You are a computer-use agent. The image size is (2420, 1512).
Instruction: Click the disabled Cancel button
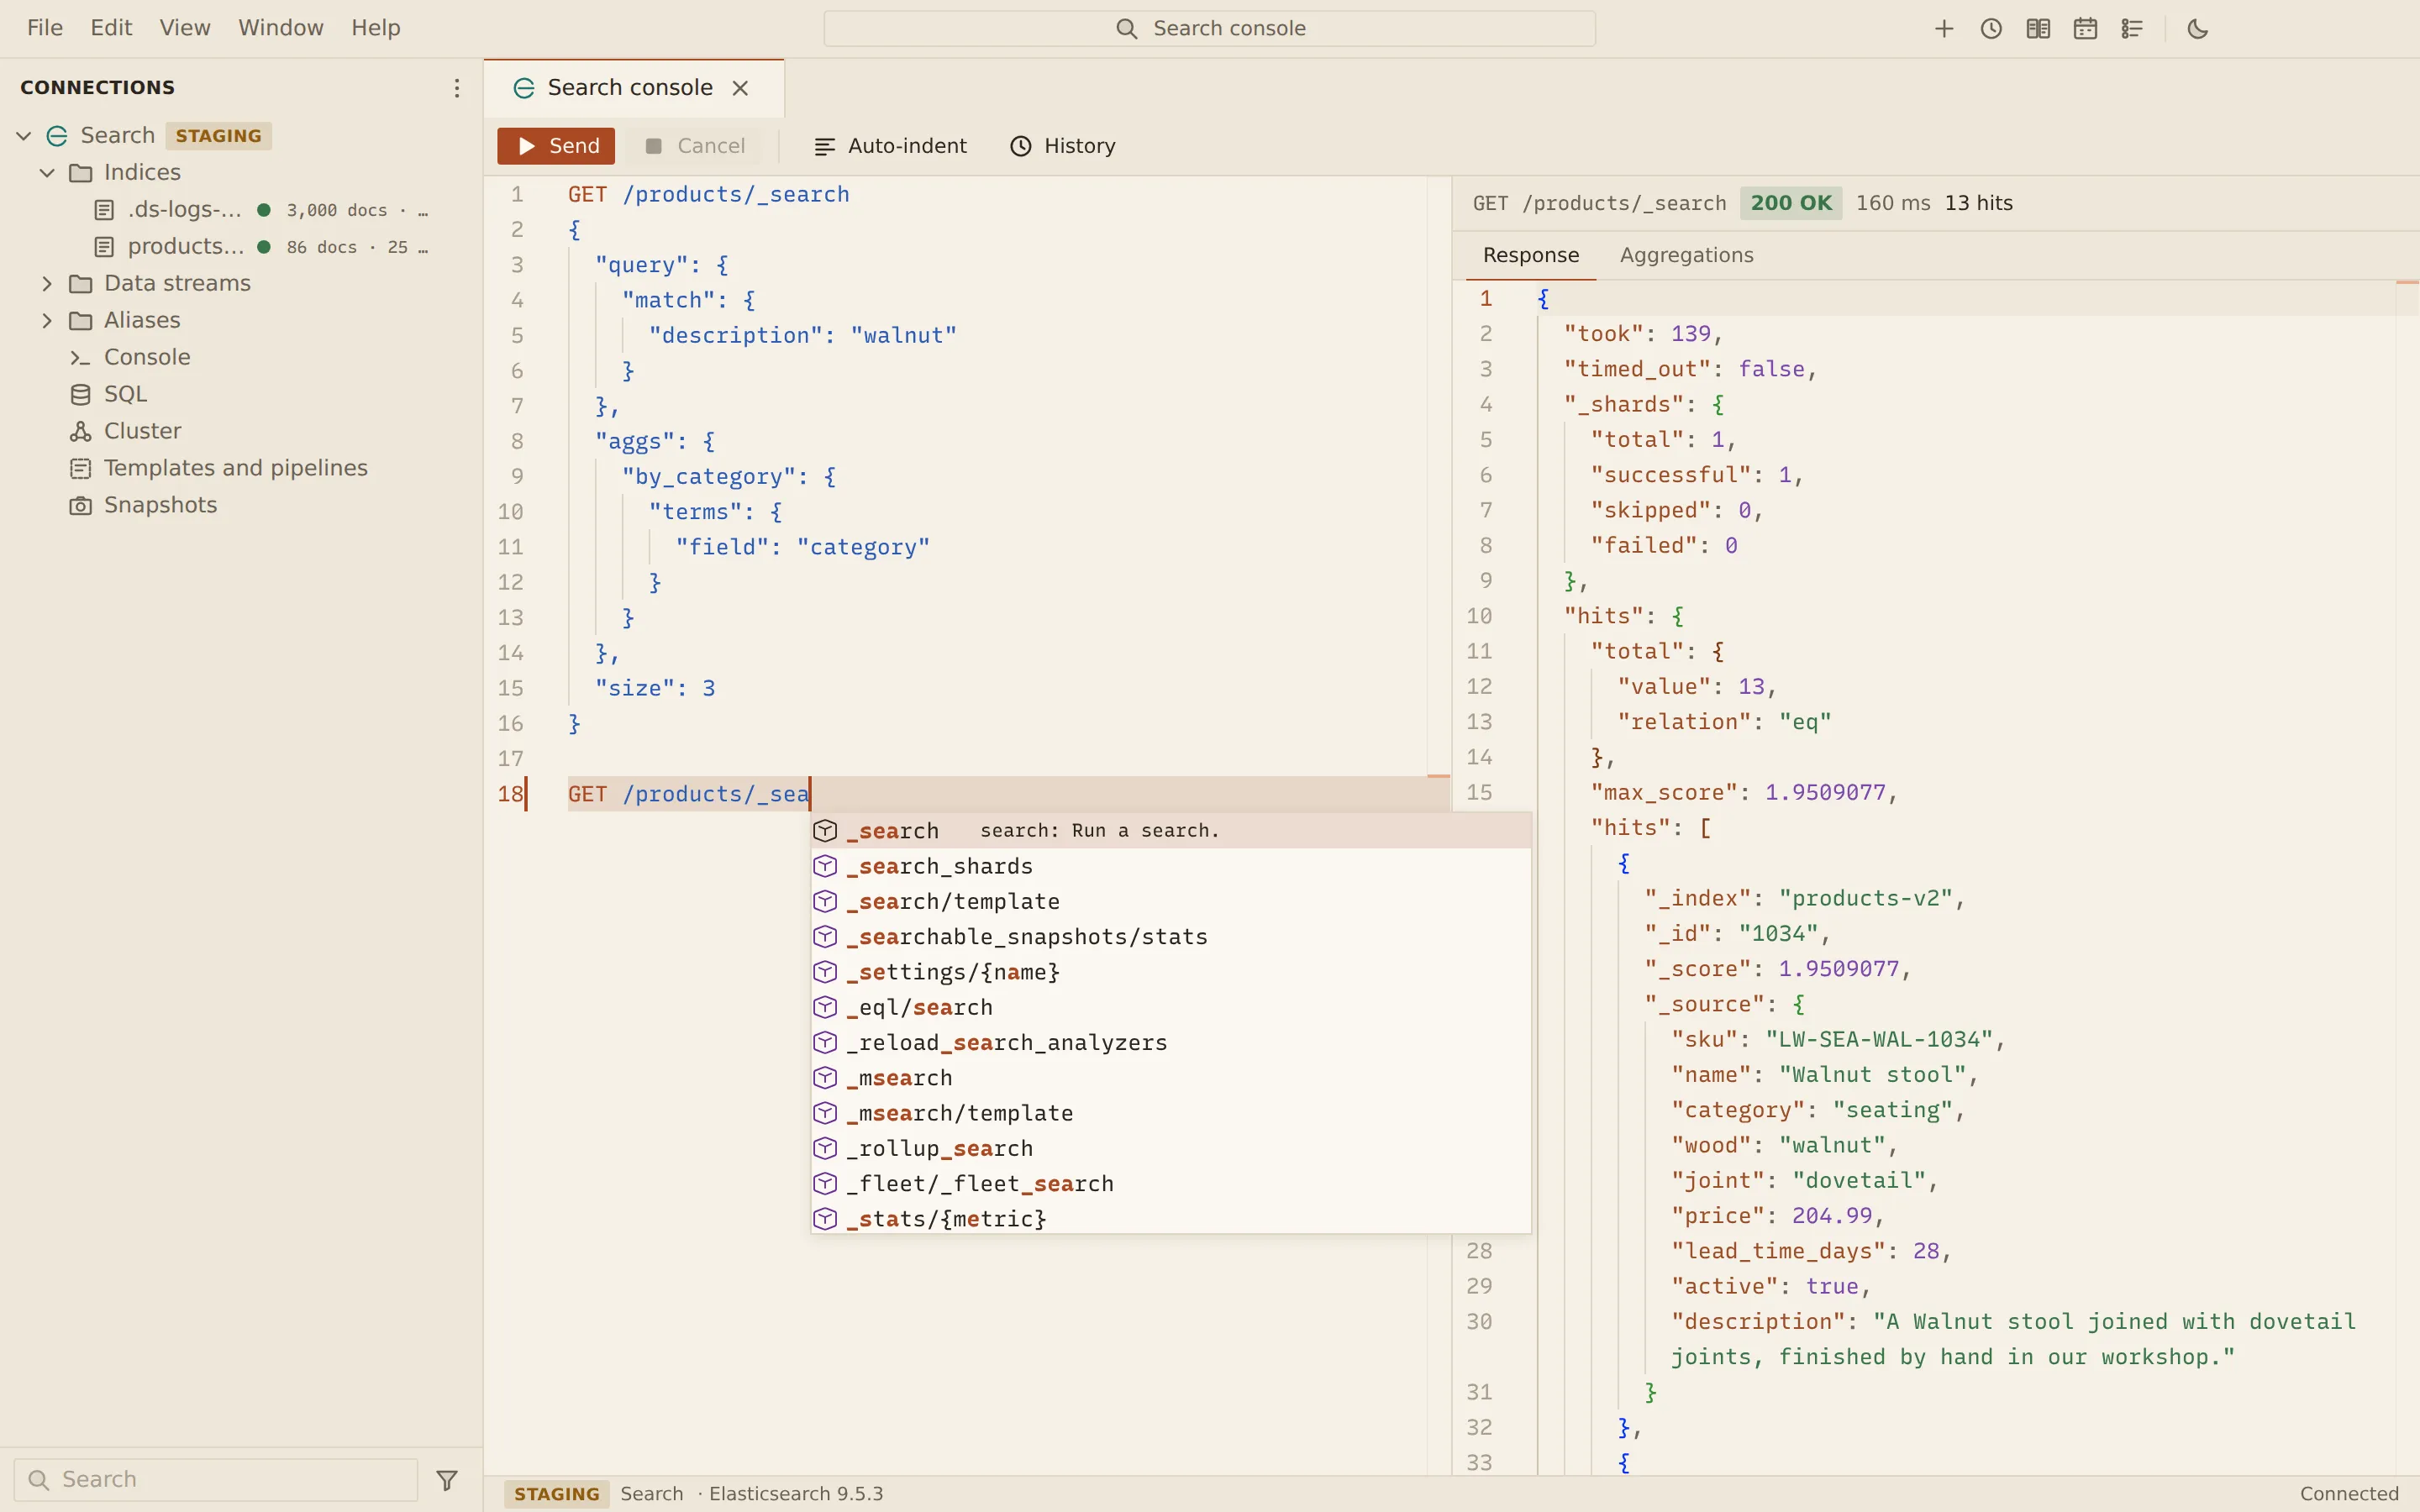pyautogui.click(x=695, y=146)
